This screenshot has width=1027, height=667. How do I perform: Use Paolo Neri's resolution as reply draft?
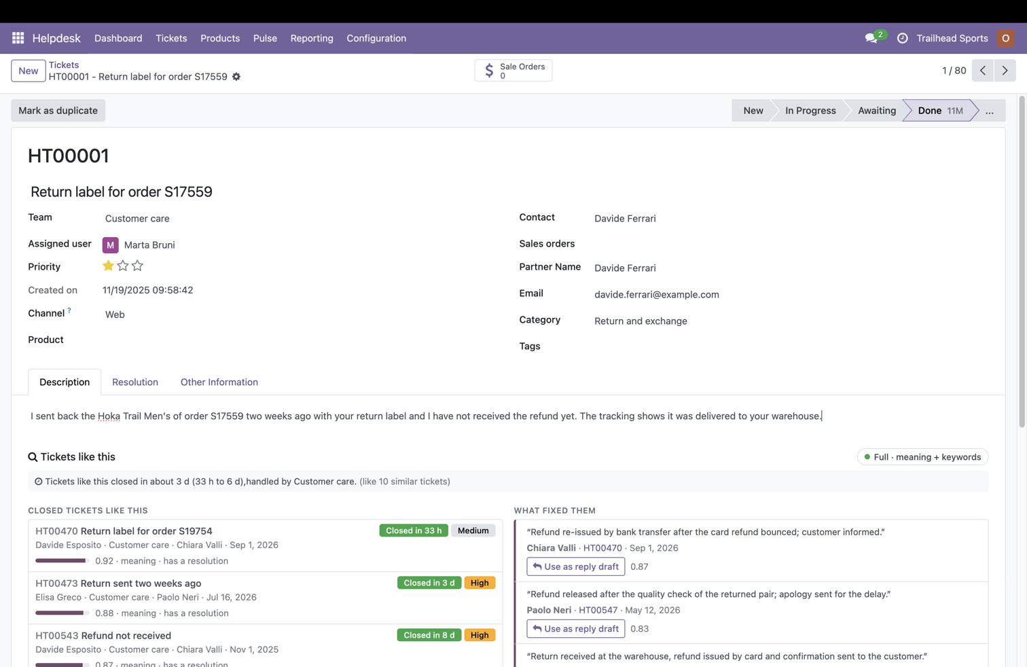click(576, 629)
